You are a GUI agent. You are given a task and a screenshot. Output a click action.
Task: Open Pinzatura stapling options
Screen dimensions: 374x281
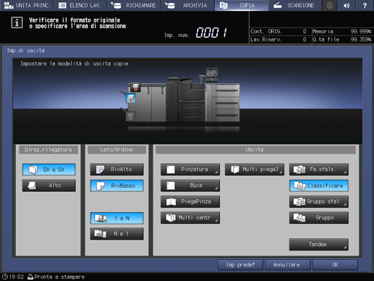pyautogui.click(x=190, y=169)
